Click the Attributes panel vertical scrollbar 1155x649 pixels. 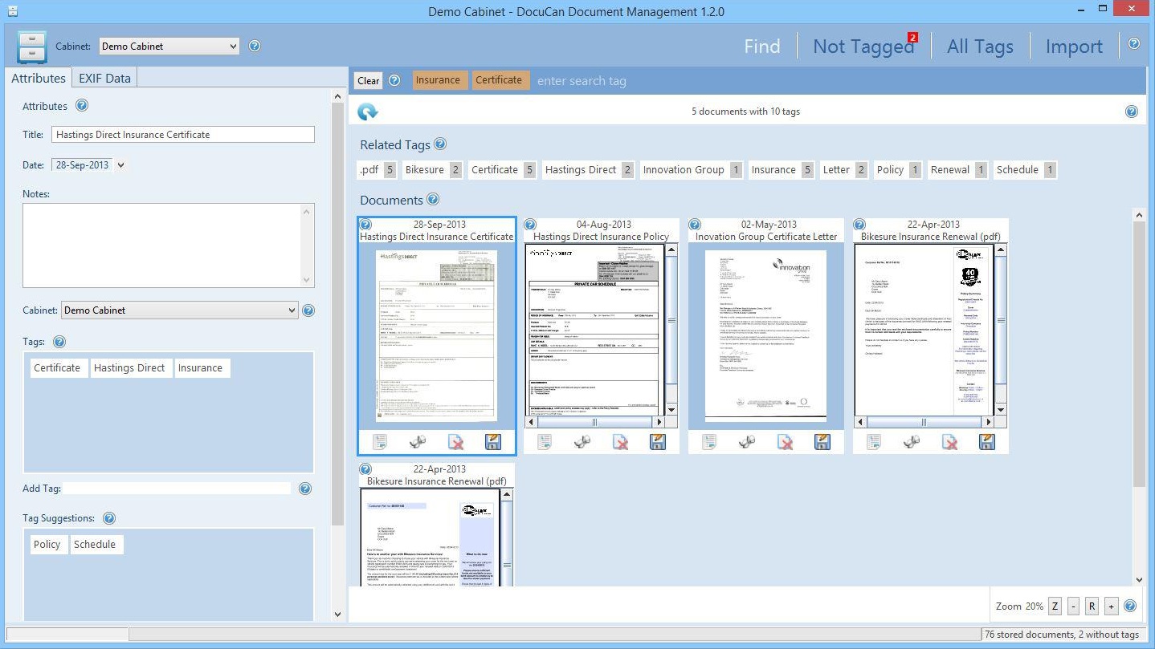tap(337, 357)
